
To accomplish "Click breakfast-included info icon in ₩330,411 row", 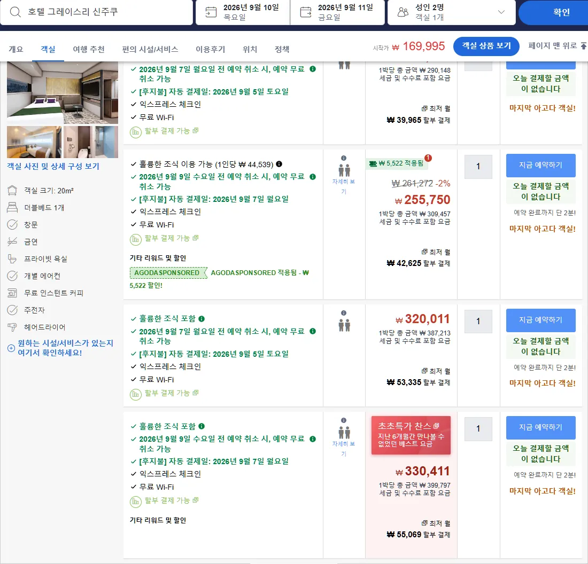I will tap(202, 426).
